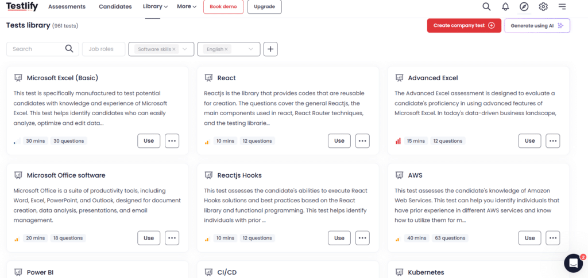The image size is (588, 278).
Task: Click the Power BI test icon
Action: click(18, 272)
